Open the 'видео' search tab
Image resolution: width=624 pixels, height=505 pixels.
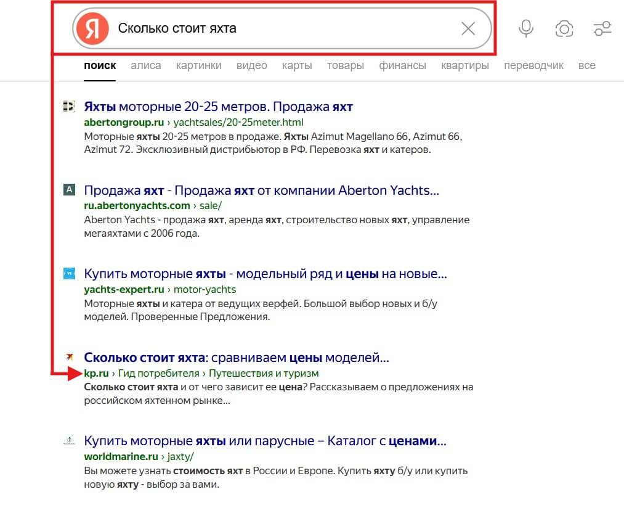pyautogui.click(x=251, y=65)
